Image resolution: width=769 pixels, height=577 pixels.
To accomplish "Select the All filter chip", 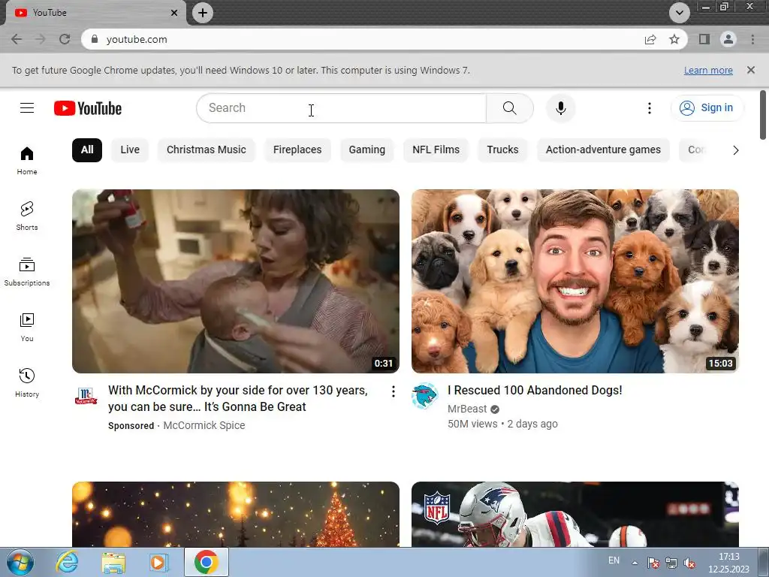I will pos(87,150).
